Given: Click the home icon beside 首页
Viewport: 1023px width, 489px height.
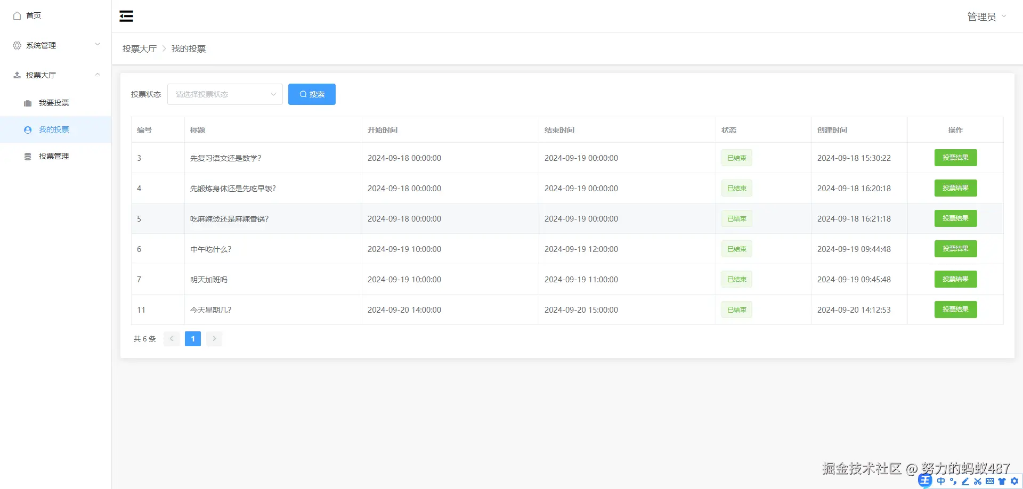Looking at the screenshot, I should [17, 15].
